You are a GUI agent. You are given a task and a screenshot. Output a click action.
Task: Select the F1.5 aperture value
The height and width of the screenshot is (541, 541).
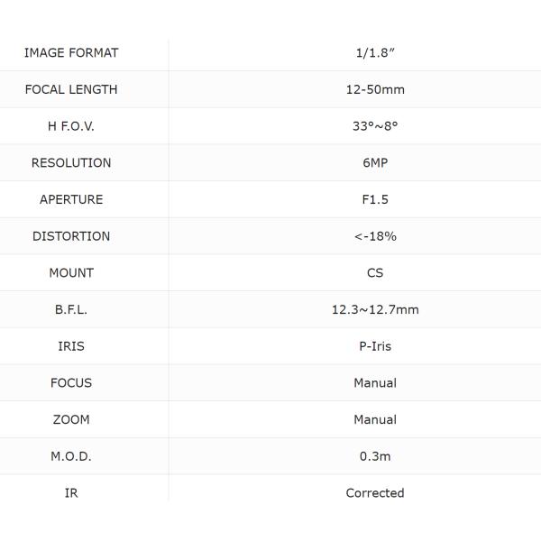(375, 199)
